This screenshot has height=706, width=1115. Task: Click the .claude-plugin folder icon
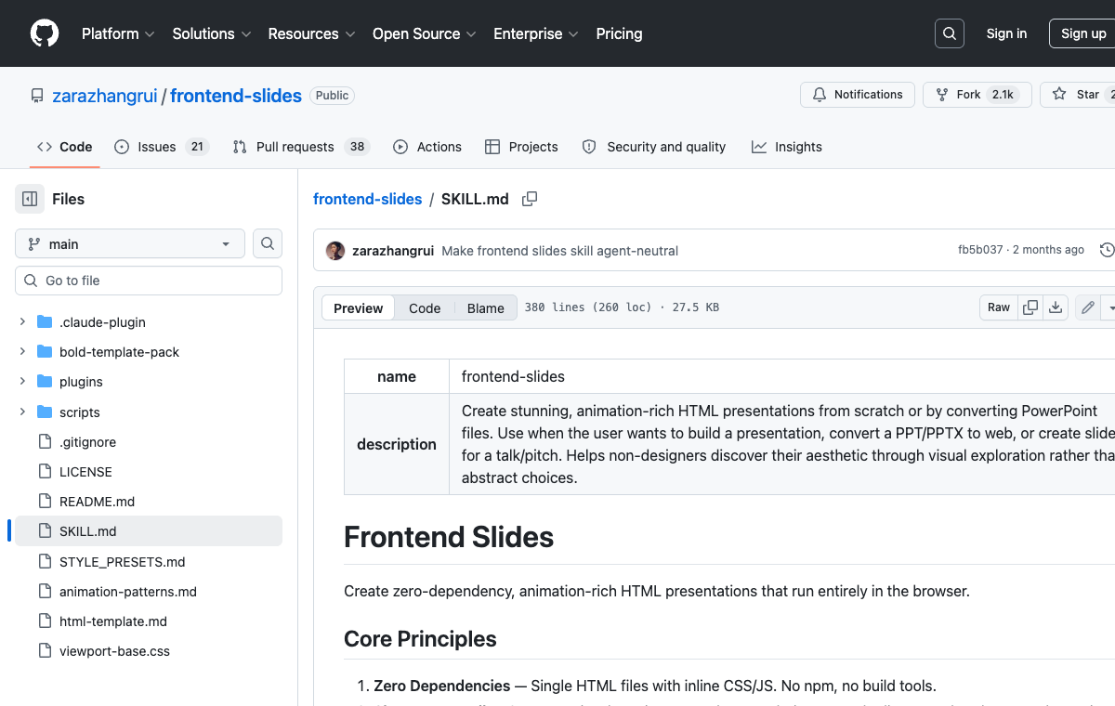[x=44, y=322]
